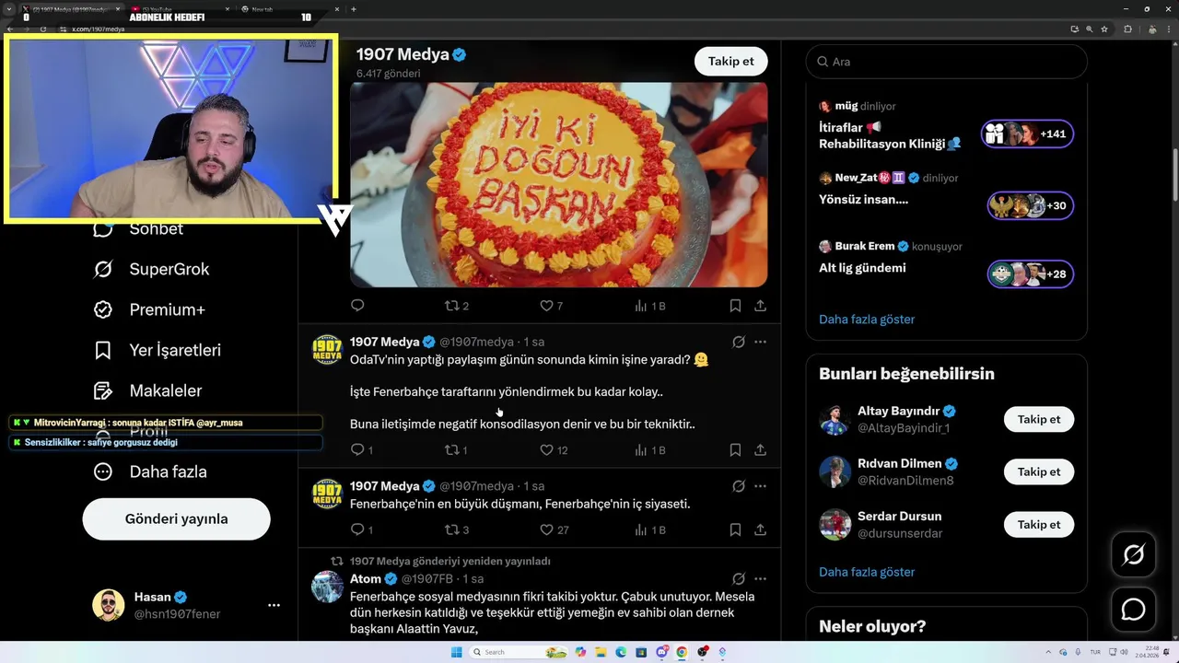Viewport: 1179px width, 663px height.
Task: Open the SuperGrok sidebar item
Action: coord(152,269)
